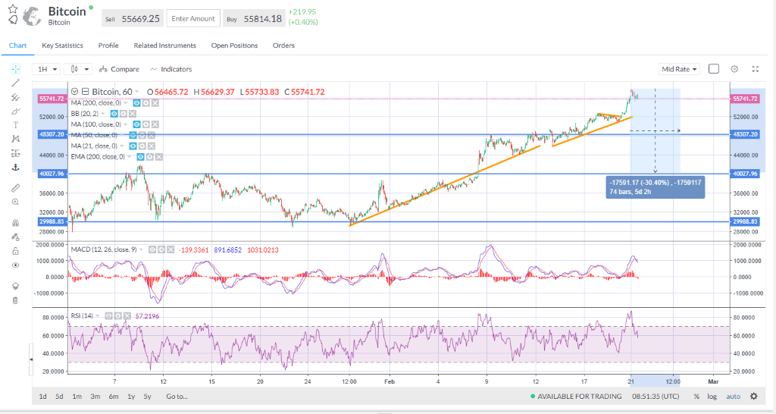Open the 1H timeframe dropdown

tap(46, 69)
